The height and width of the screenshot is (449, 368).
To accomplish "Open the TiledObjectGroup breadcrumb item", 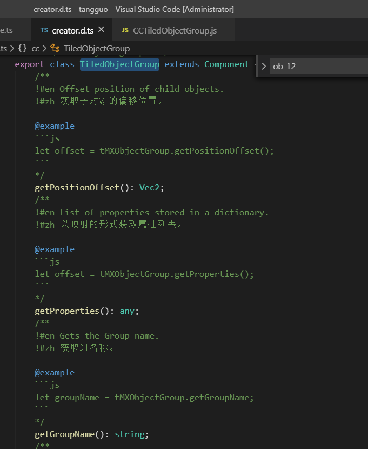I will (x=97, y=48).
